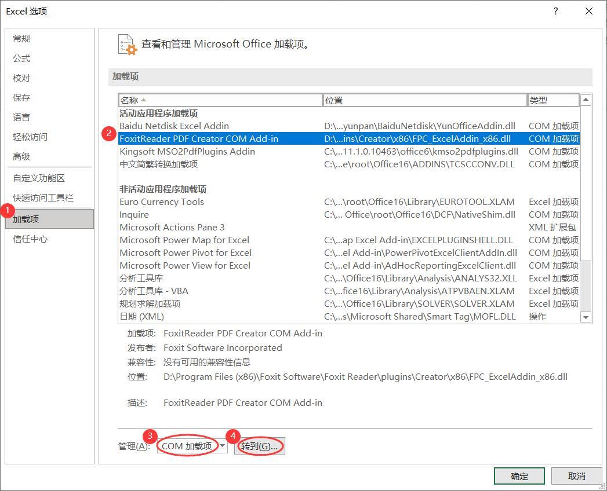Screen dimensions: 607x491
Task: Select the 分析工具库 add-in row
Action: pyautogui.click(x=349, y=279)
